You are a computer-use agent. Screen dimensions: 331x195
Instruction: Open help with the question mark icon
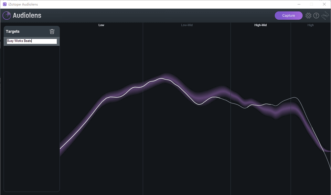(x=316, y=15)
